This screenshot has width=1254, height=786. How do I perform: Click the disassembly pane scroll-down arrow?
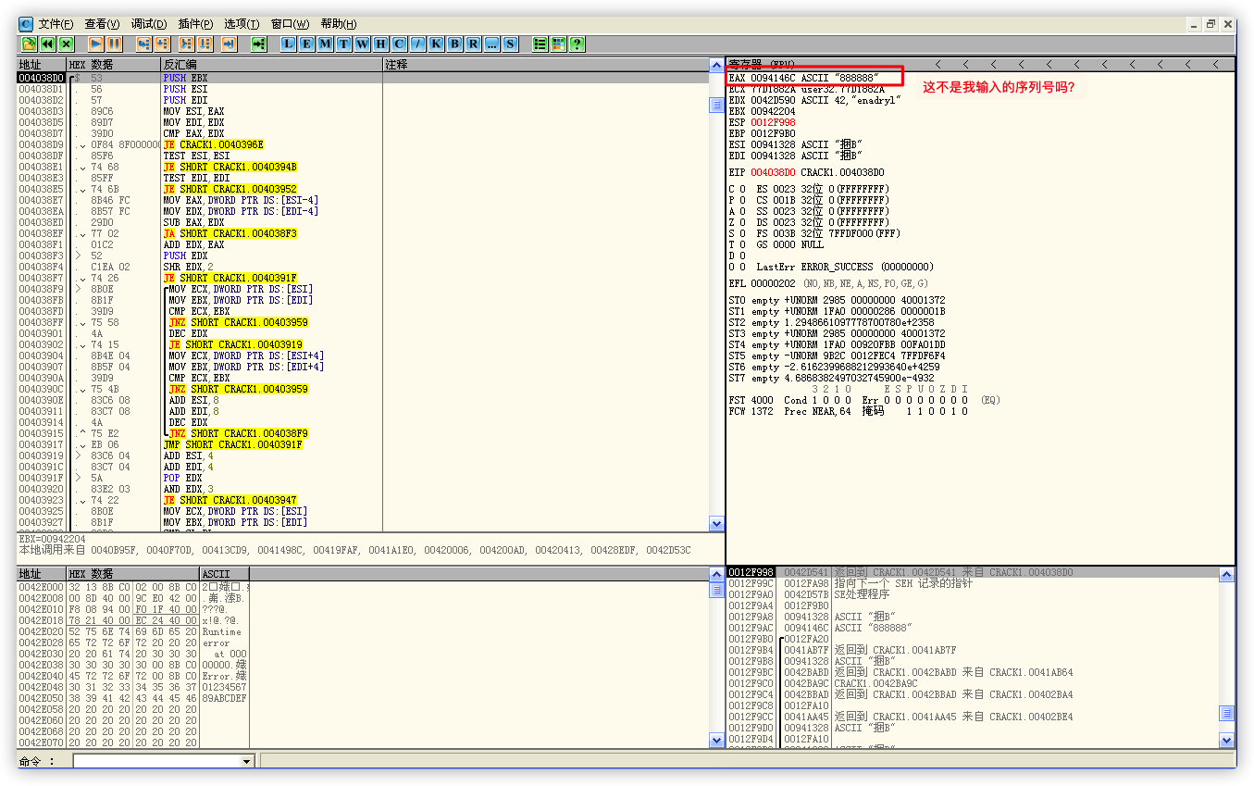point(716,524)
